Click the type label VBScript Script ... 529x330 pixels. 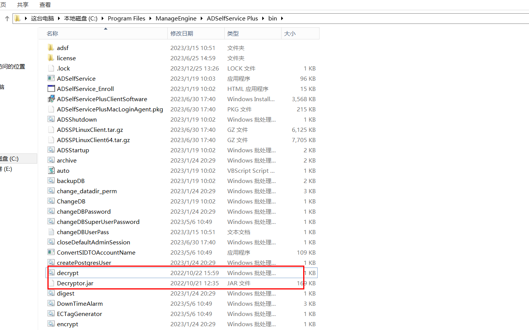coord(251,170)
